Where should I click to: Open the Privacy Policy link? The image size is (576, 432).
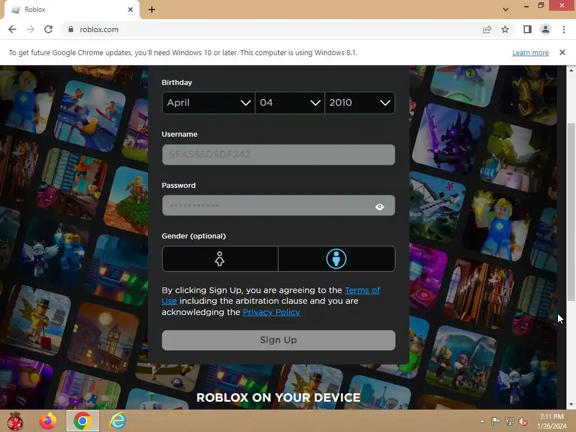271,312
